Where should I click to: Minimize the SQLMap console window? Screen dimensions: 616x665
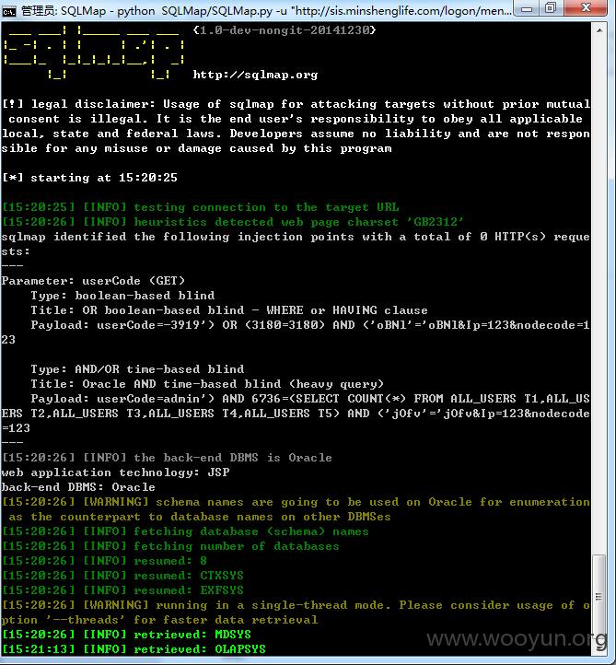[x=527, y=8]
